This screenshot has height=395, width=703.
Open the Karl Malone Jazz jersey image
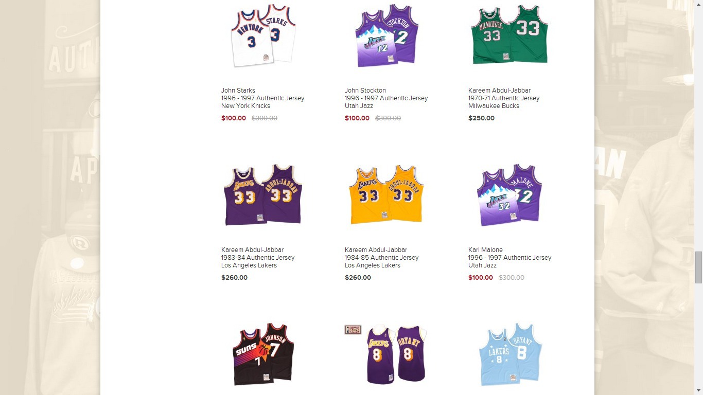[509, 194]
